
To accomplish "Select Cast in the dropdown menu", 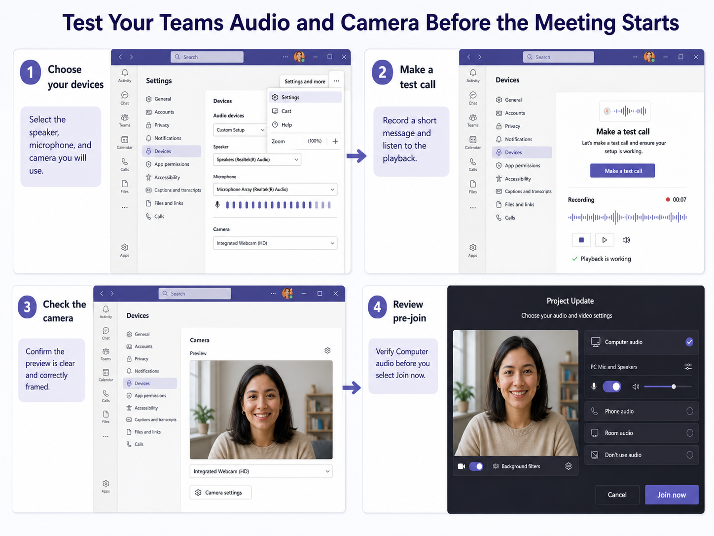I will point(305,111).
